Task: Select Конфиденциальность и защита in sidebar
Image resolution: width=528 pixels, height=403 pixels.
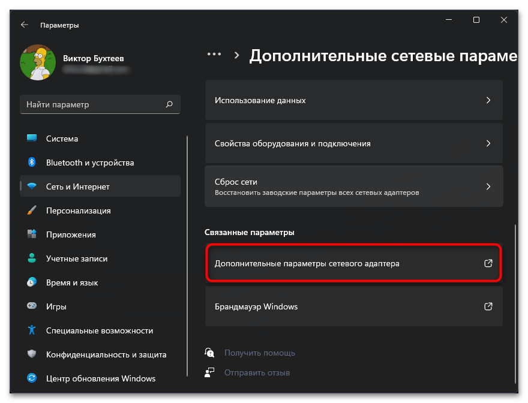Action: coord(106,354)
